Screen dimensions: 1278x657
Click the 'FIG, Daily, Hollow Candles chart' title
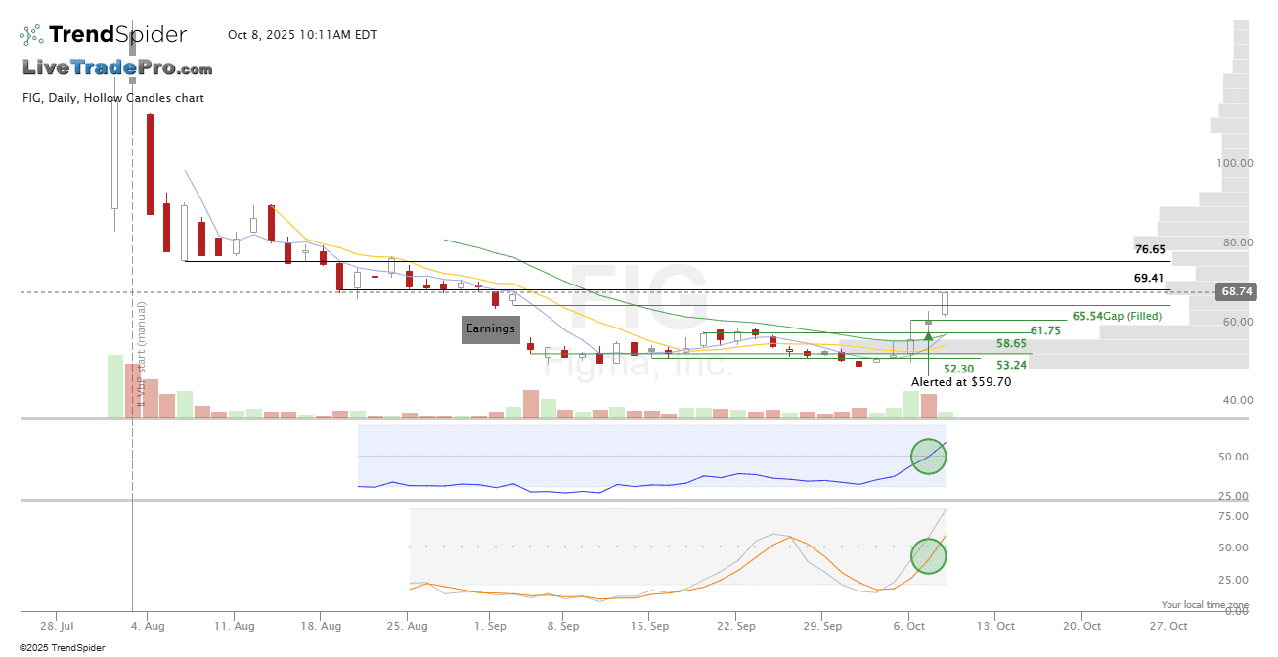point(113,98)
